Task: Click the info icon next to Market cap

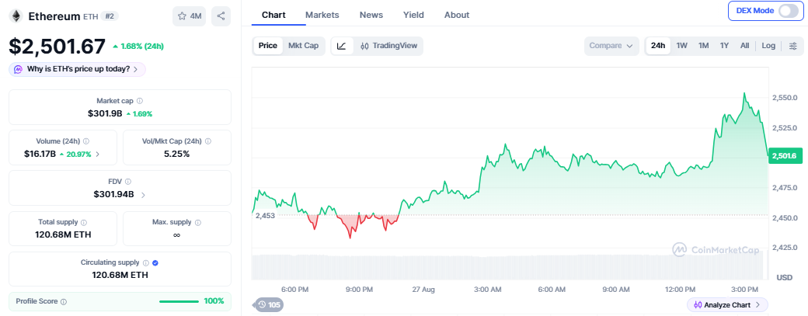Action: [x=140, y=101]
